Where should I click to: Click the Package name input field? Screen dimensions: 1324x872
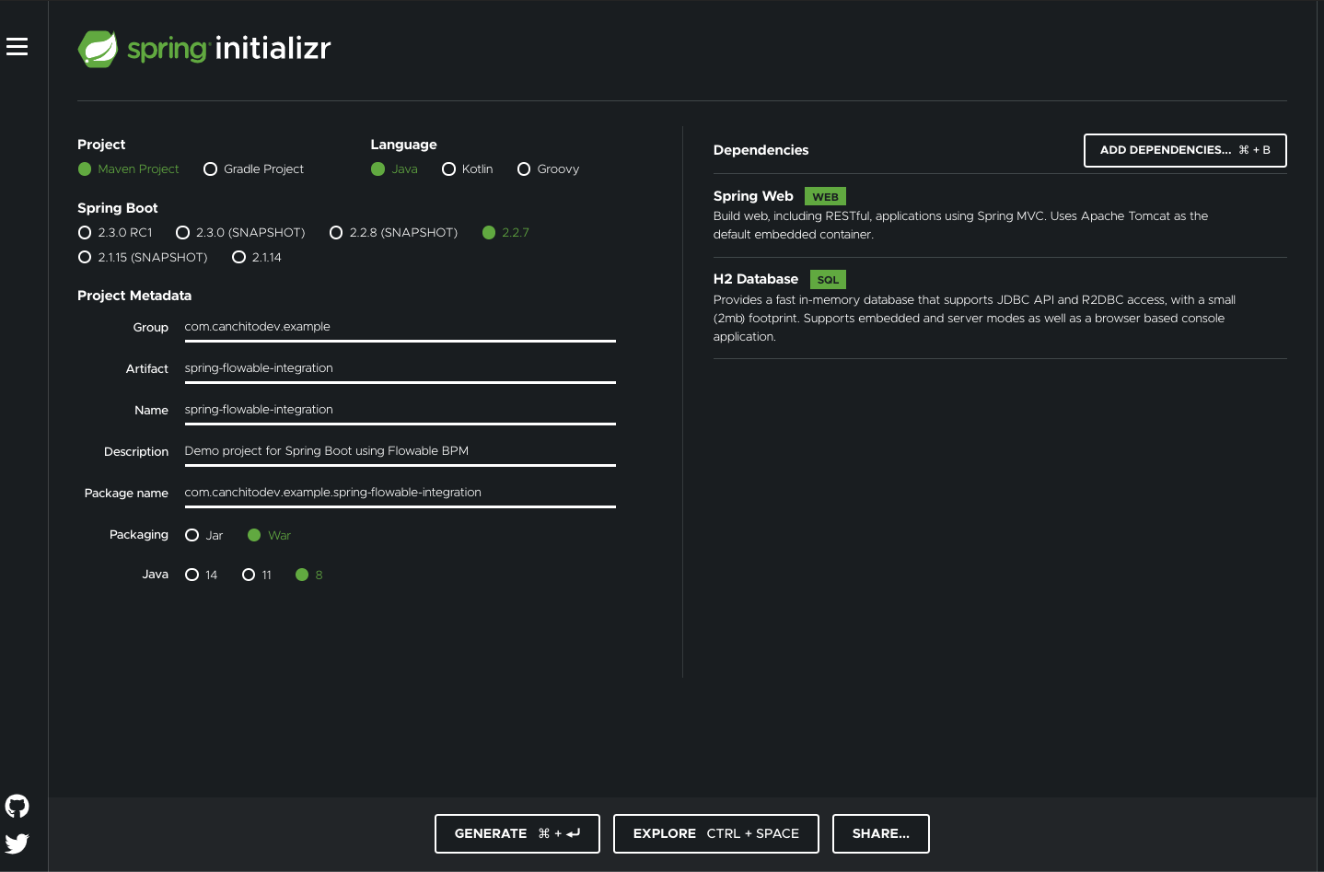coord(401,493)
